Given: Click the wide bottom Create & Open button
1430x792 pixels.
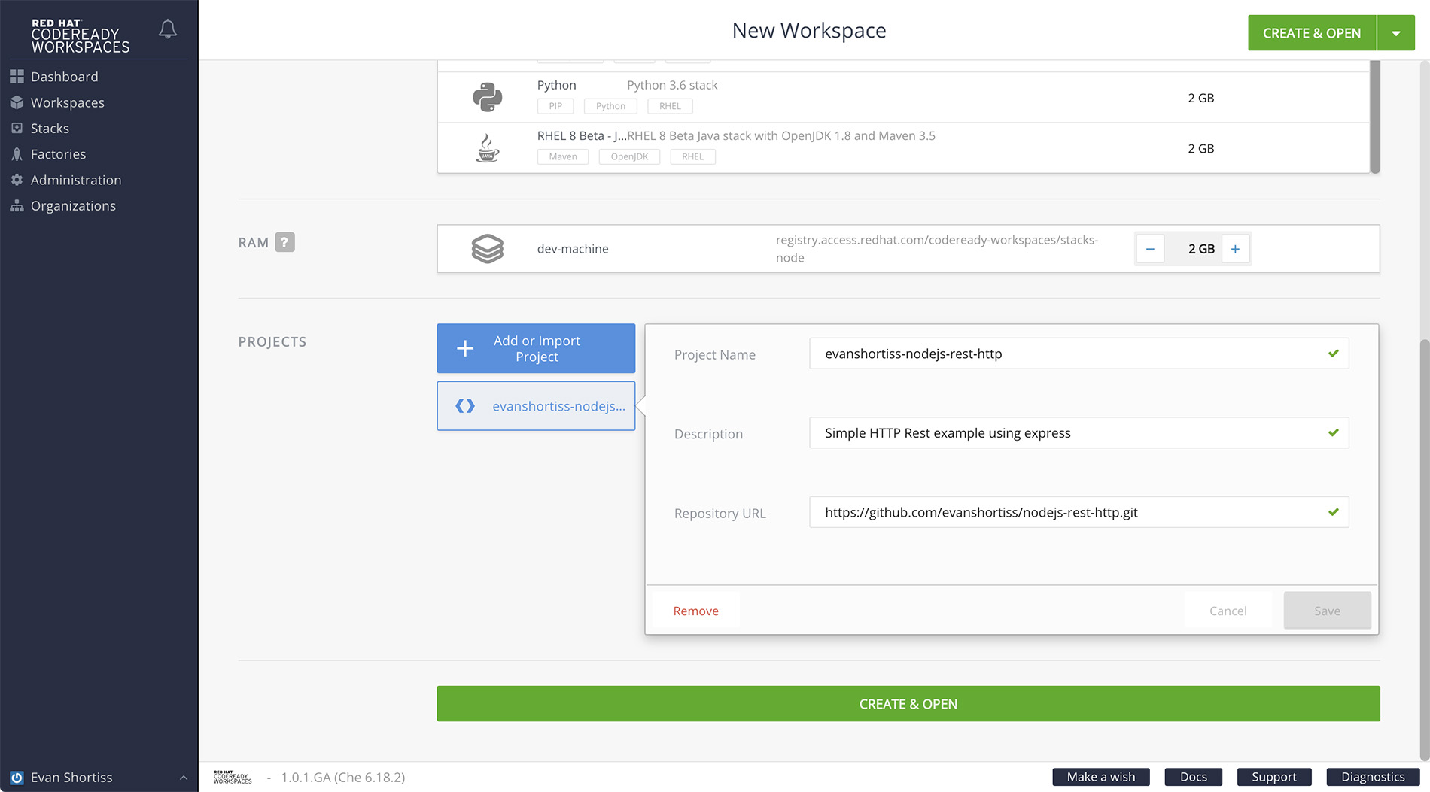Looking at the screenshot, I should click(908, 704).
